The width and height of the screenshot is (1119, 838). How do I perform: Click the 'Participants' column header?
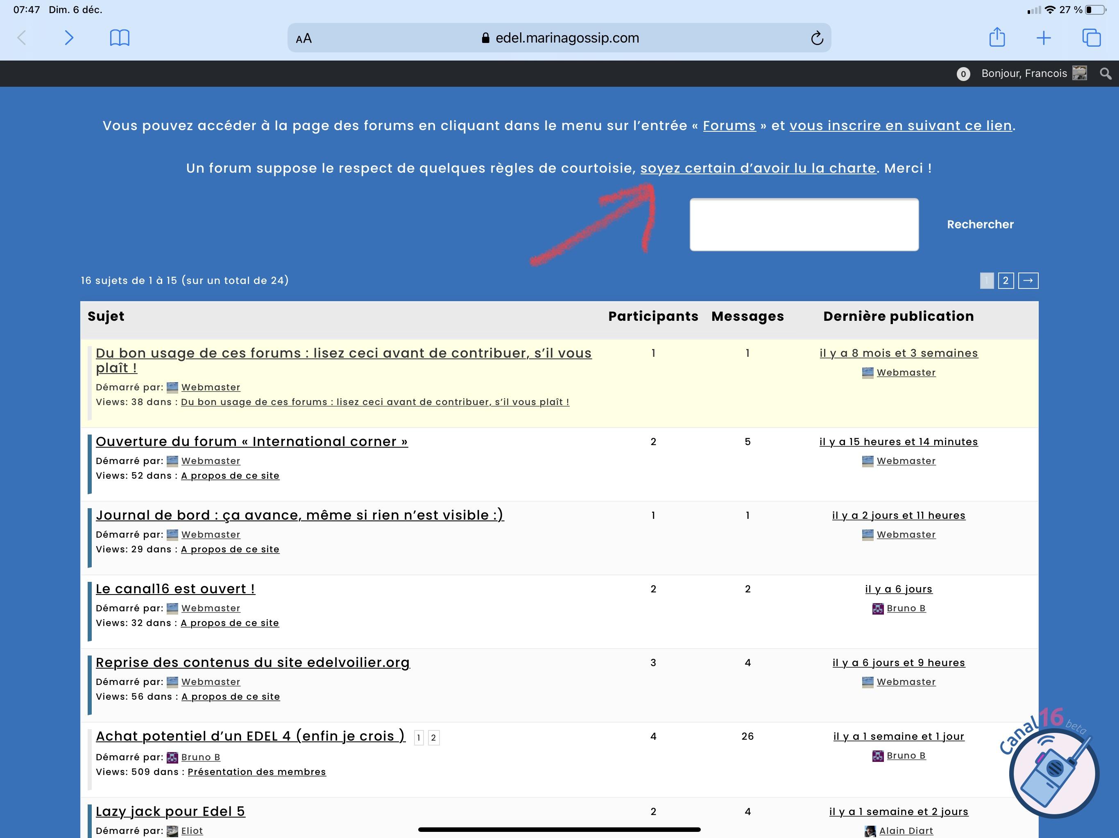click(653, 316)
